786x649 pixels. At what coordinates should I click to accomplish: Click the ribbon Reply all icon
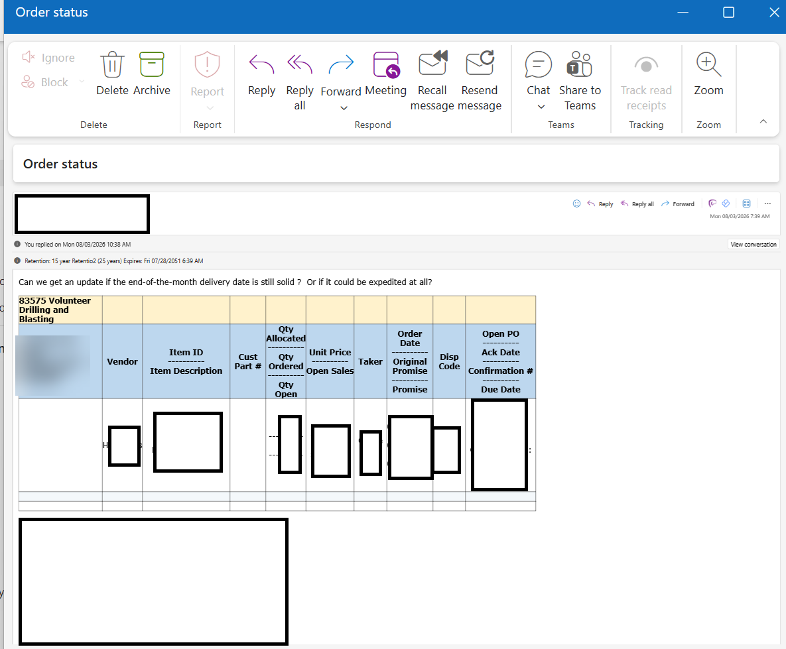click(x=300, y=65)
